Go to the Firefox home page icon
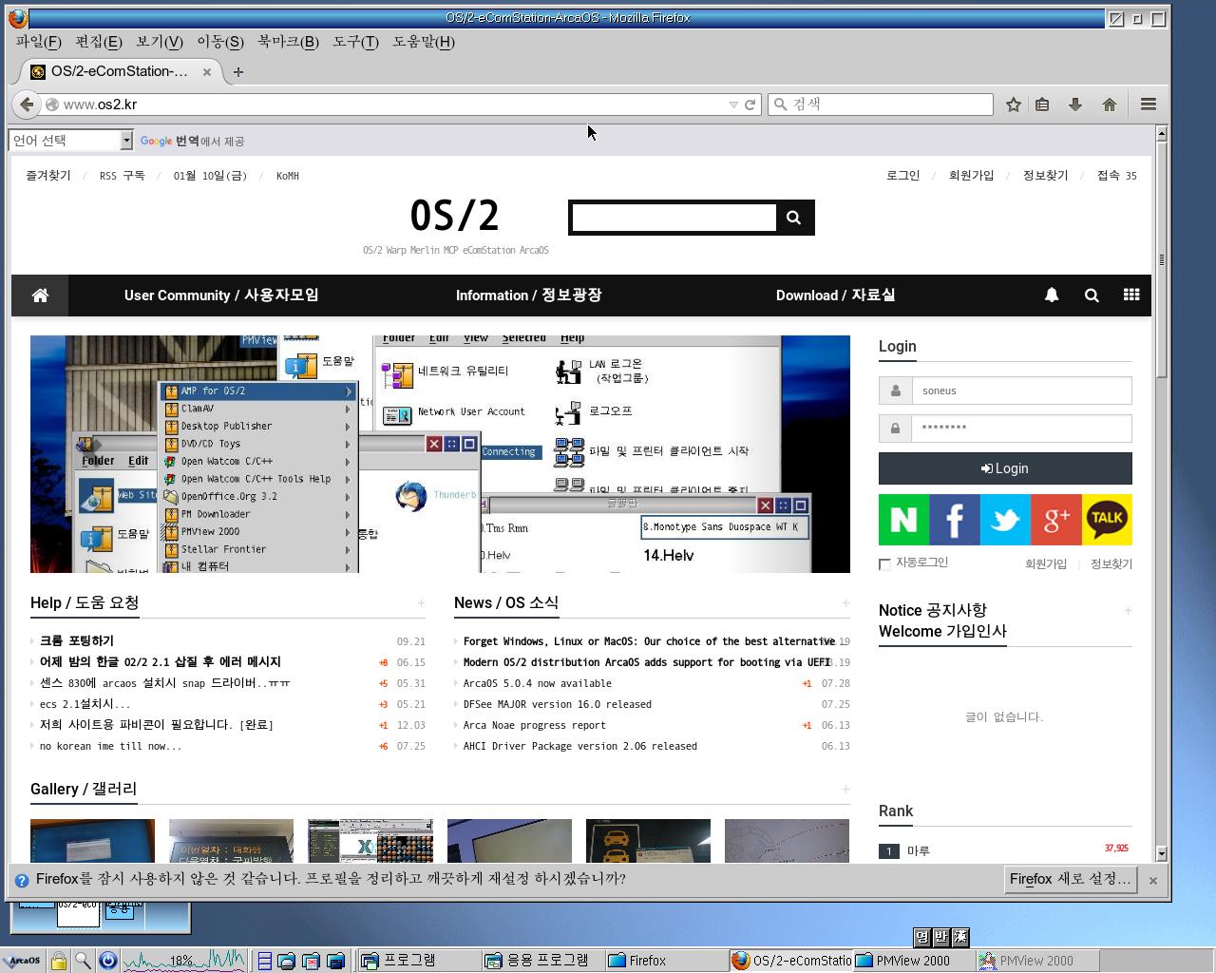The height and width of the screenshot is (973, 1216). pyautogui.click(x=1109, y=105)
